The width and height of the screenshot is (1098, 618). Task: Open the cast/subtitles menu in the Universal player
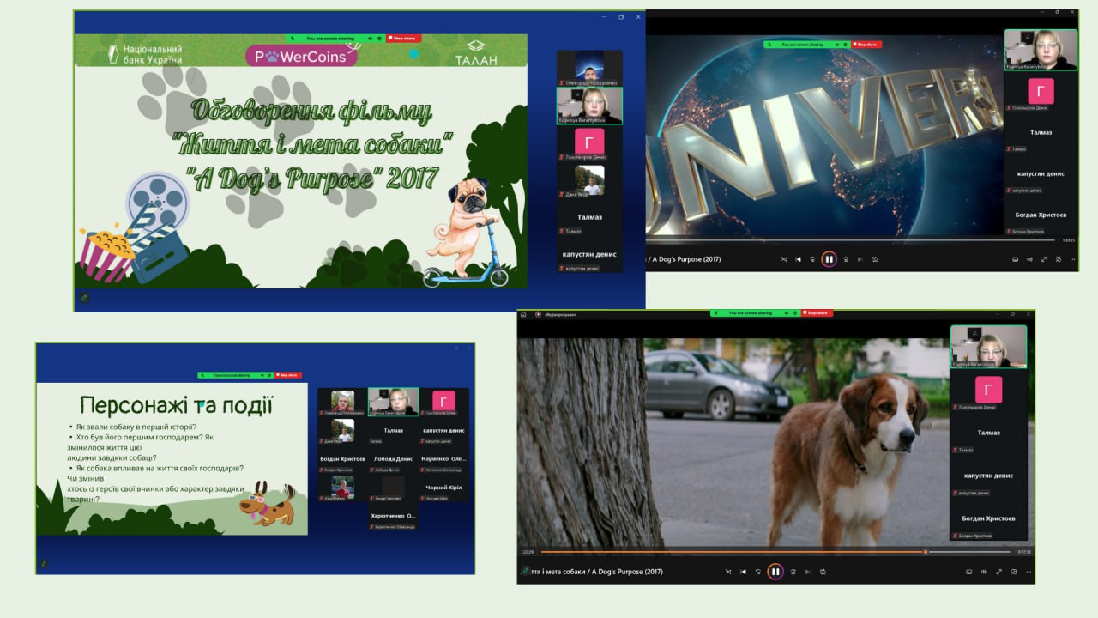click(x=1015, y=259)
